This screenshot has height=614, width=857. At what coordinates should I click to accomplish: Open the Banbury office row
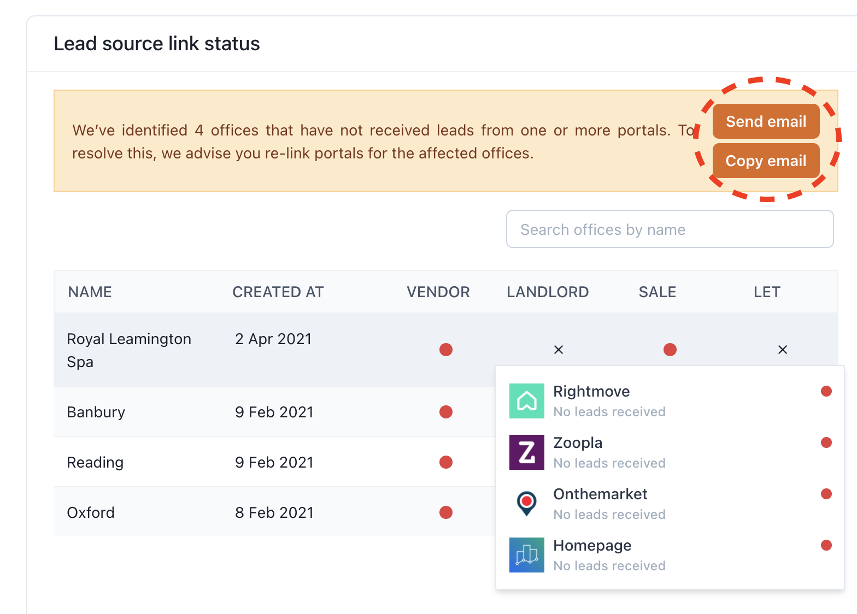coord(96,412)
